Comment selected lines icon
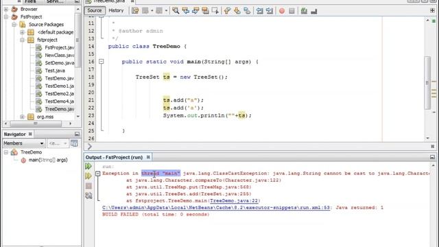This screenshot has height=247, width=439. click(304, 11)
